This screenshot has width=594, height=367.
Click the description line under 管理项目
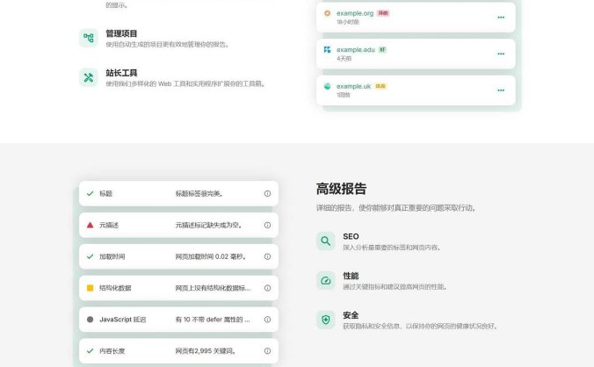pyautogui.click(x=168, y=45)
